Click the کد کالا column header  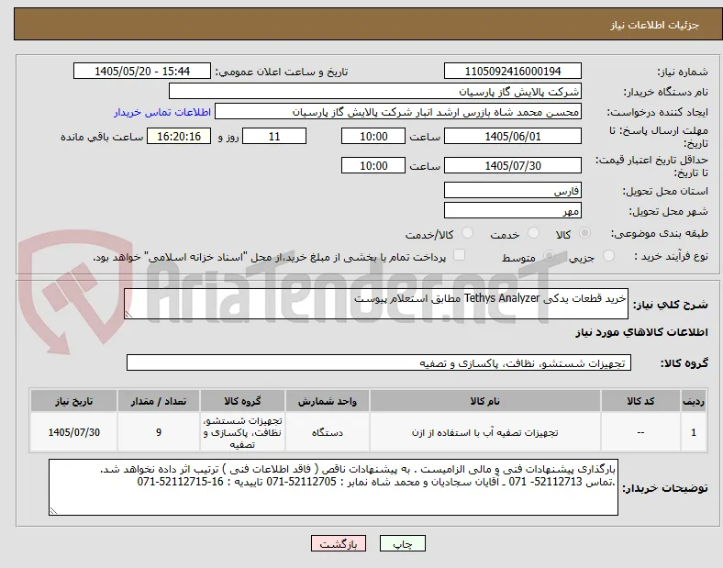click(x=640, y=401)
